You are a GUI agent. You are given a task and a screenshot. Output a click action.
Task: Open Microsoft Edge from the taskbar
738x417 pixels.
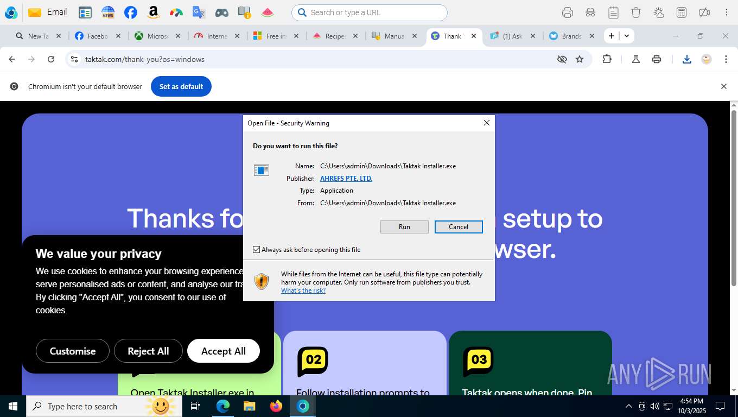coord(223,406)
